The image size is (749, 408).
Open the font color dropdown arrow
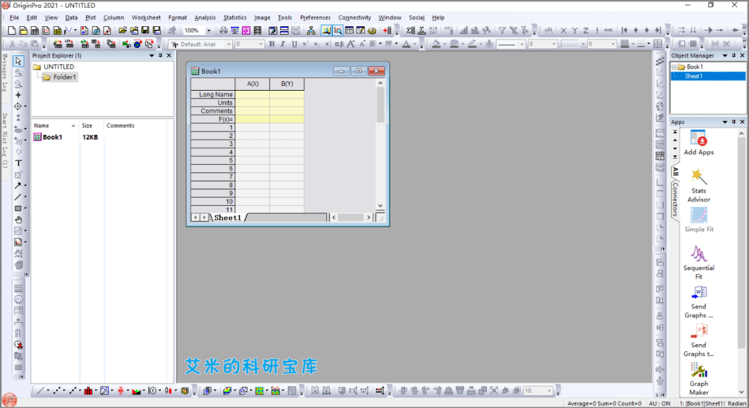[x=415, y=44]
